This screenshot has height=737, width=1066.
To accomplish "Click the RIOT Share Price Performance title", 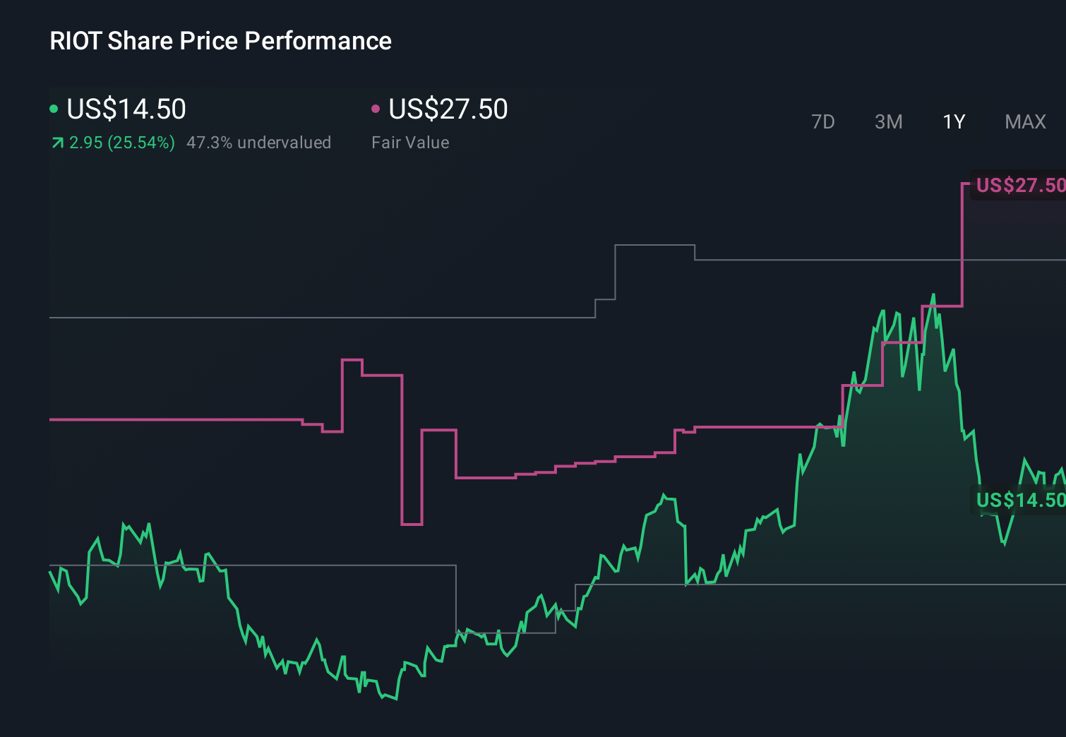I will (x=220, y=41).
